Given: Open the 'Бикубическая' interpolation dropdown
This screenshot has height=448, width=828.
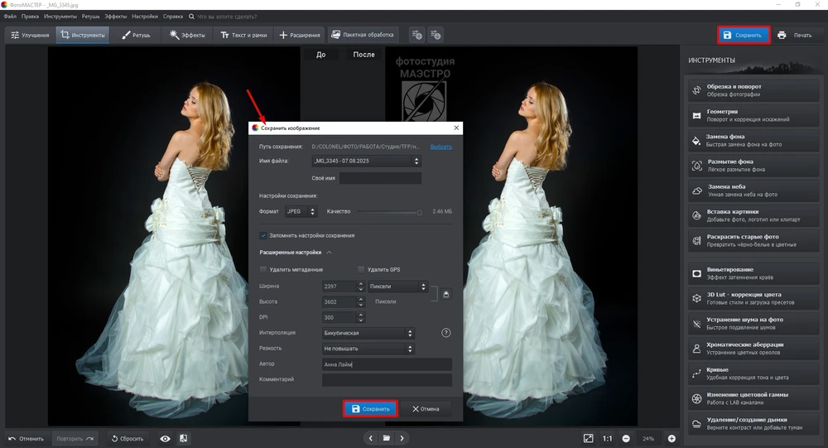Looking at the screenshot, I should click(x=368, y=334).
